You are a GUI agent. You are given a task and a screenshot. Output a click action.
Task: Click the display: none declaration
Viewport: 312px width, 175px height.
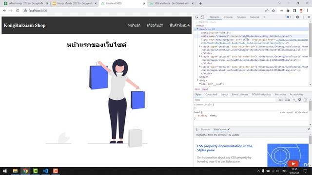(x=207, y=116)
